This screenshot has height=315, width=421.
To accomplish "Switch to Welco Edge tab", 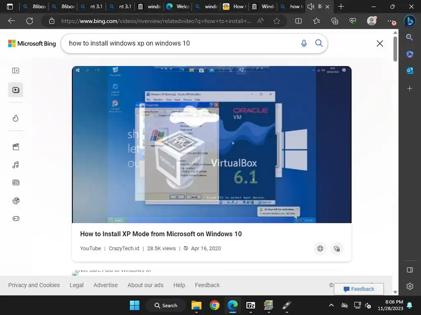I will point(178,7).
